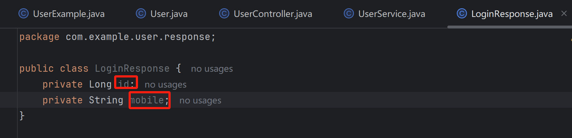Close the LoginResponse.java tab

(x=564, y=14)
